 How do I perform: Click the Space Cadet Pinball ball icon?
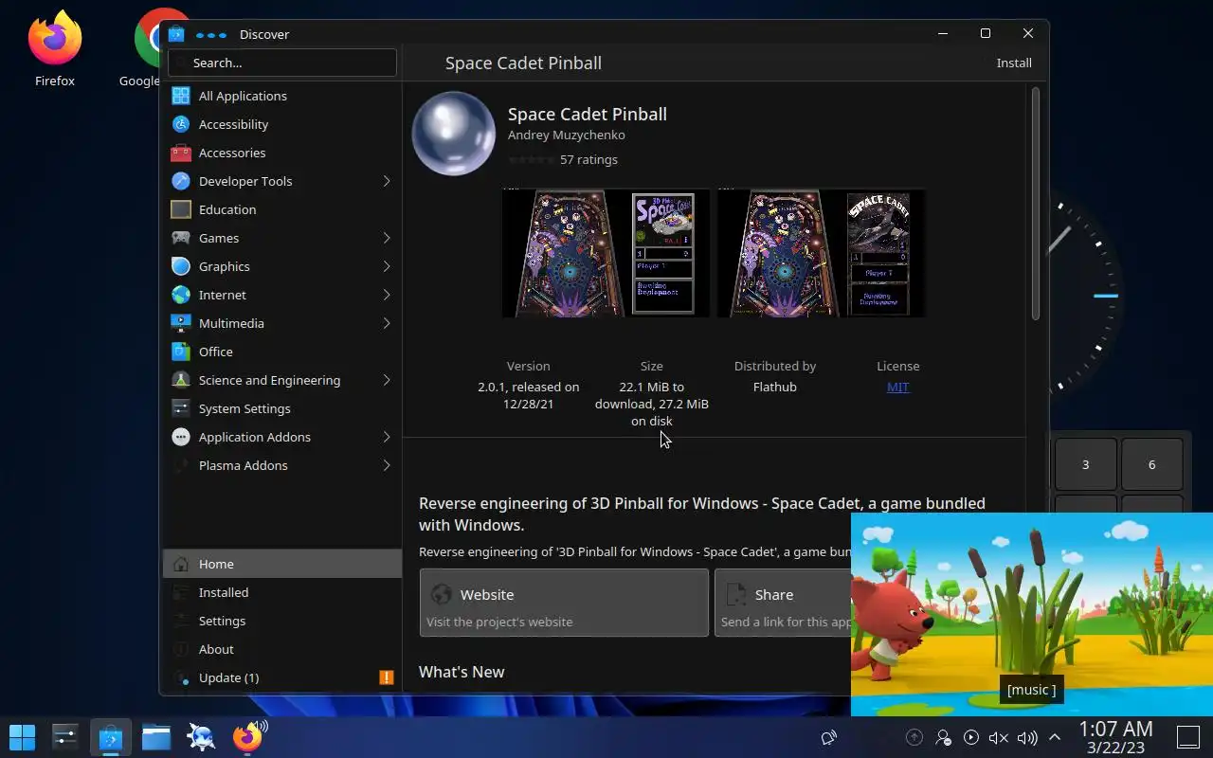454,134
